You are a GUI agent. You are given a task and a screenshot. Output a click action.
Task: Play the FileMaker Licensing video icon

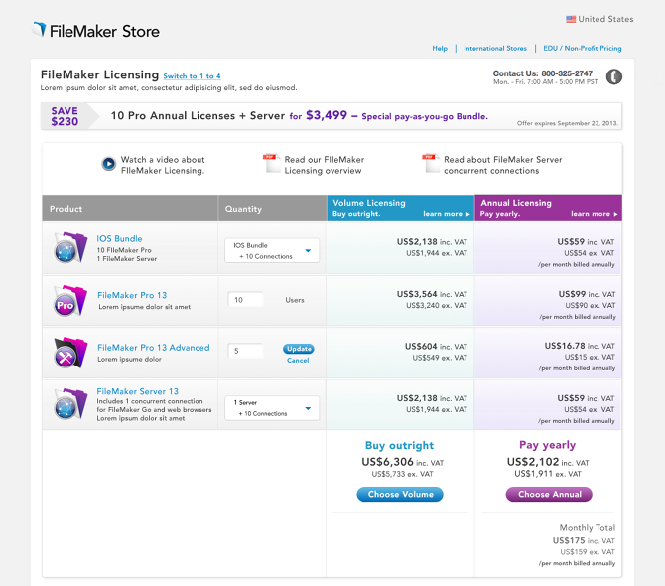[108, 163]
